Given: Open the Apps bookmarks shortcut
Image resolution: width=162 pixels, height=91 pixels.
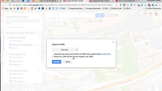Looking at the screenshot, I should pos(5,8).
